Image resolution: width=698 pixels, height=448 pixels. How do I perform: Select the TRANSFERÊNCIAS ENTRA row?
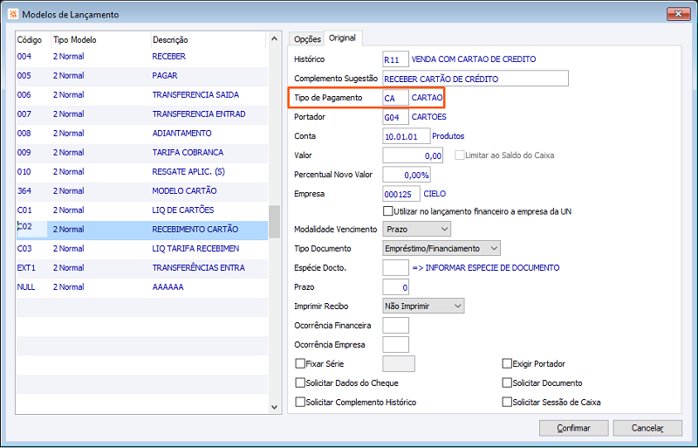click(x=142, y=267)
